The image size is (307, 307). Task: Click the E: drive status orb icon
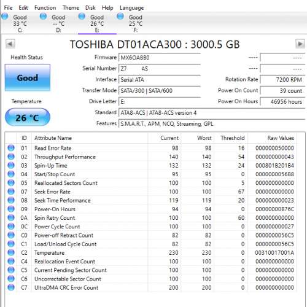82,16
